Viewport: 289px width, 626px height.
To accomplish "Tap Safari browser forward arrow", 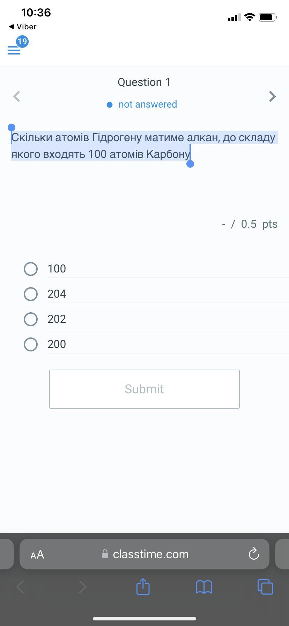I will click(82, 587).
